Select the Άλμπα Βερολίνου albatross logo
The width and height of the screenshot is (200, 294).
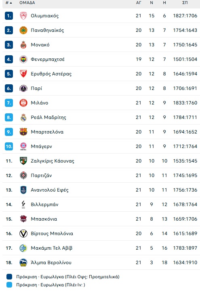(x=23, y=263)
